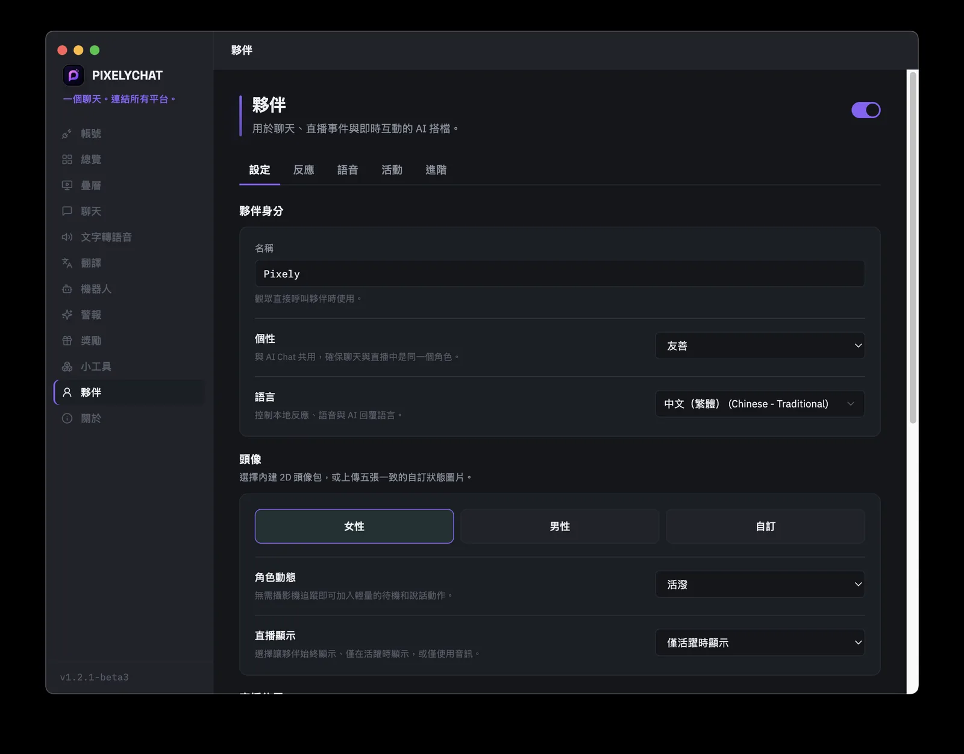Open the 翻譯 translate icon

pyautogui.click(x=67, y=263)
